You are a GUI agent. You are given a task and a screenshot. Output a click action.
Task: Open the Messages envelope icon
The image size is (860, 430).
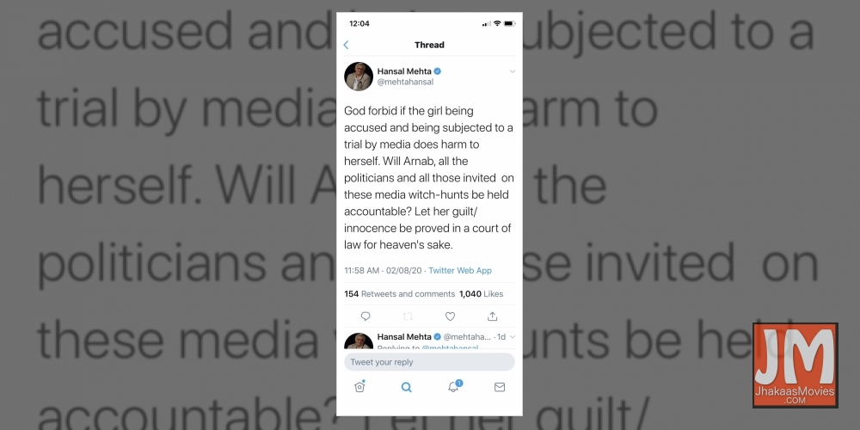(x=500, y=387)
